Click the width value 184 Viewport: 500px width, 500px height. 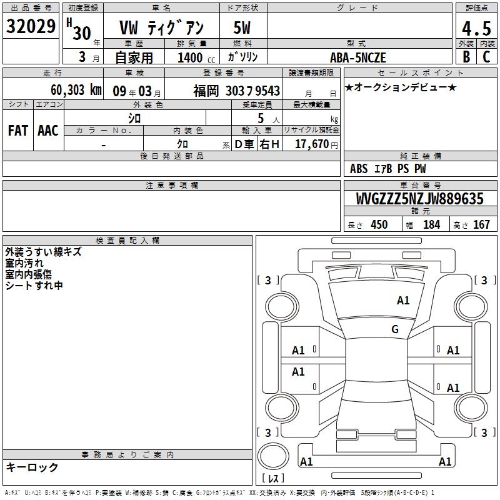point(431,225)
